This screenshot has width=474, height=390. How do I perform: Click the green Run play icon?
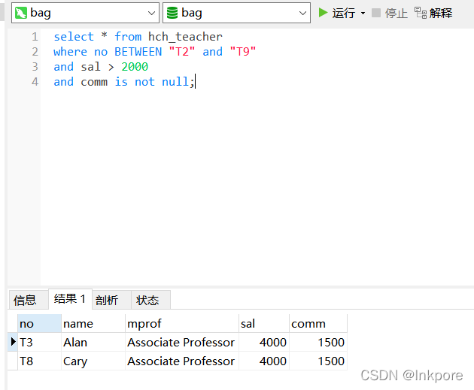click(x=323, y=13)
